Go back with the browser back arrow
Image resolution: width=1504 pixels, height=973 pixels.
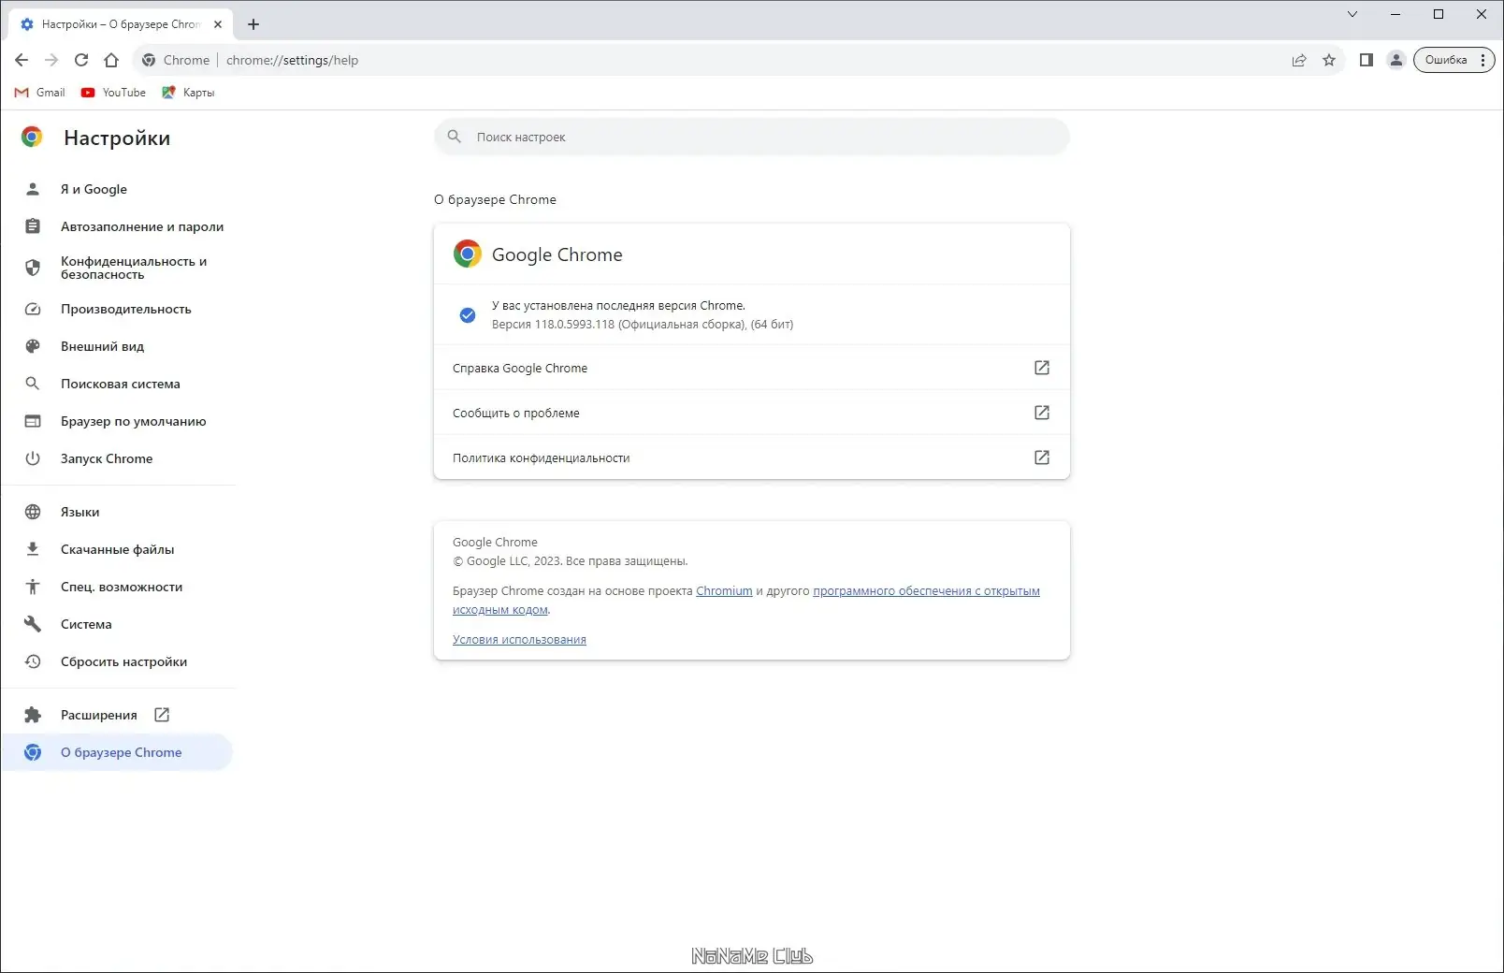[22, 60]
